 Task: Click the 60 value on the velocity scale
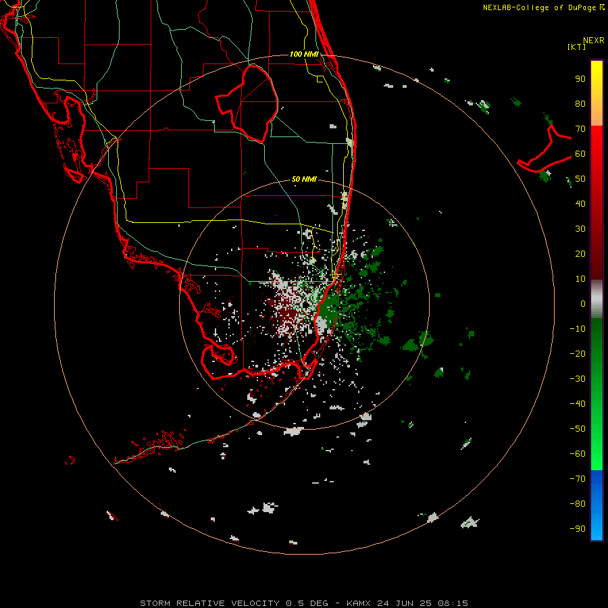[580, 154]
